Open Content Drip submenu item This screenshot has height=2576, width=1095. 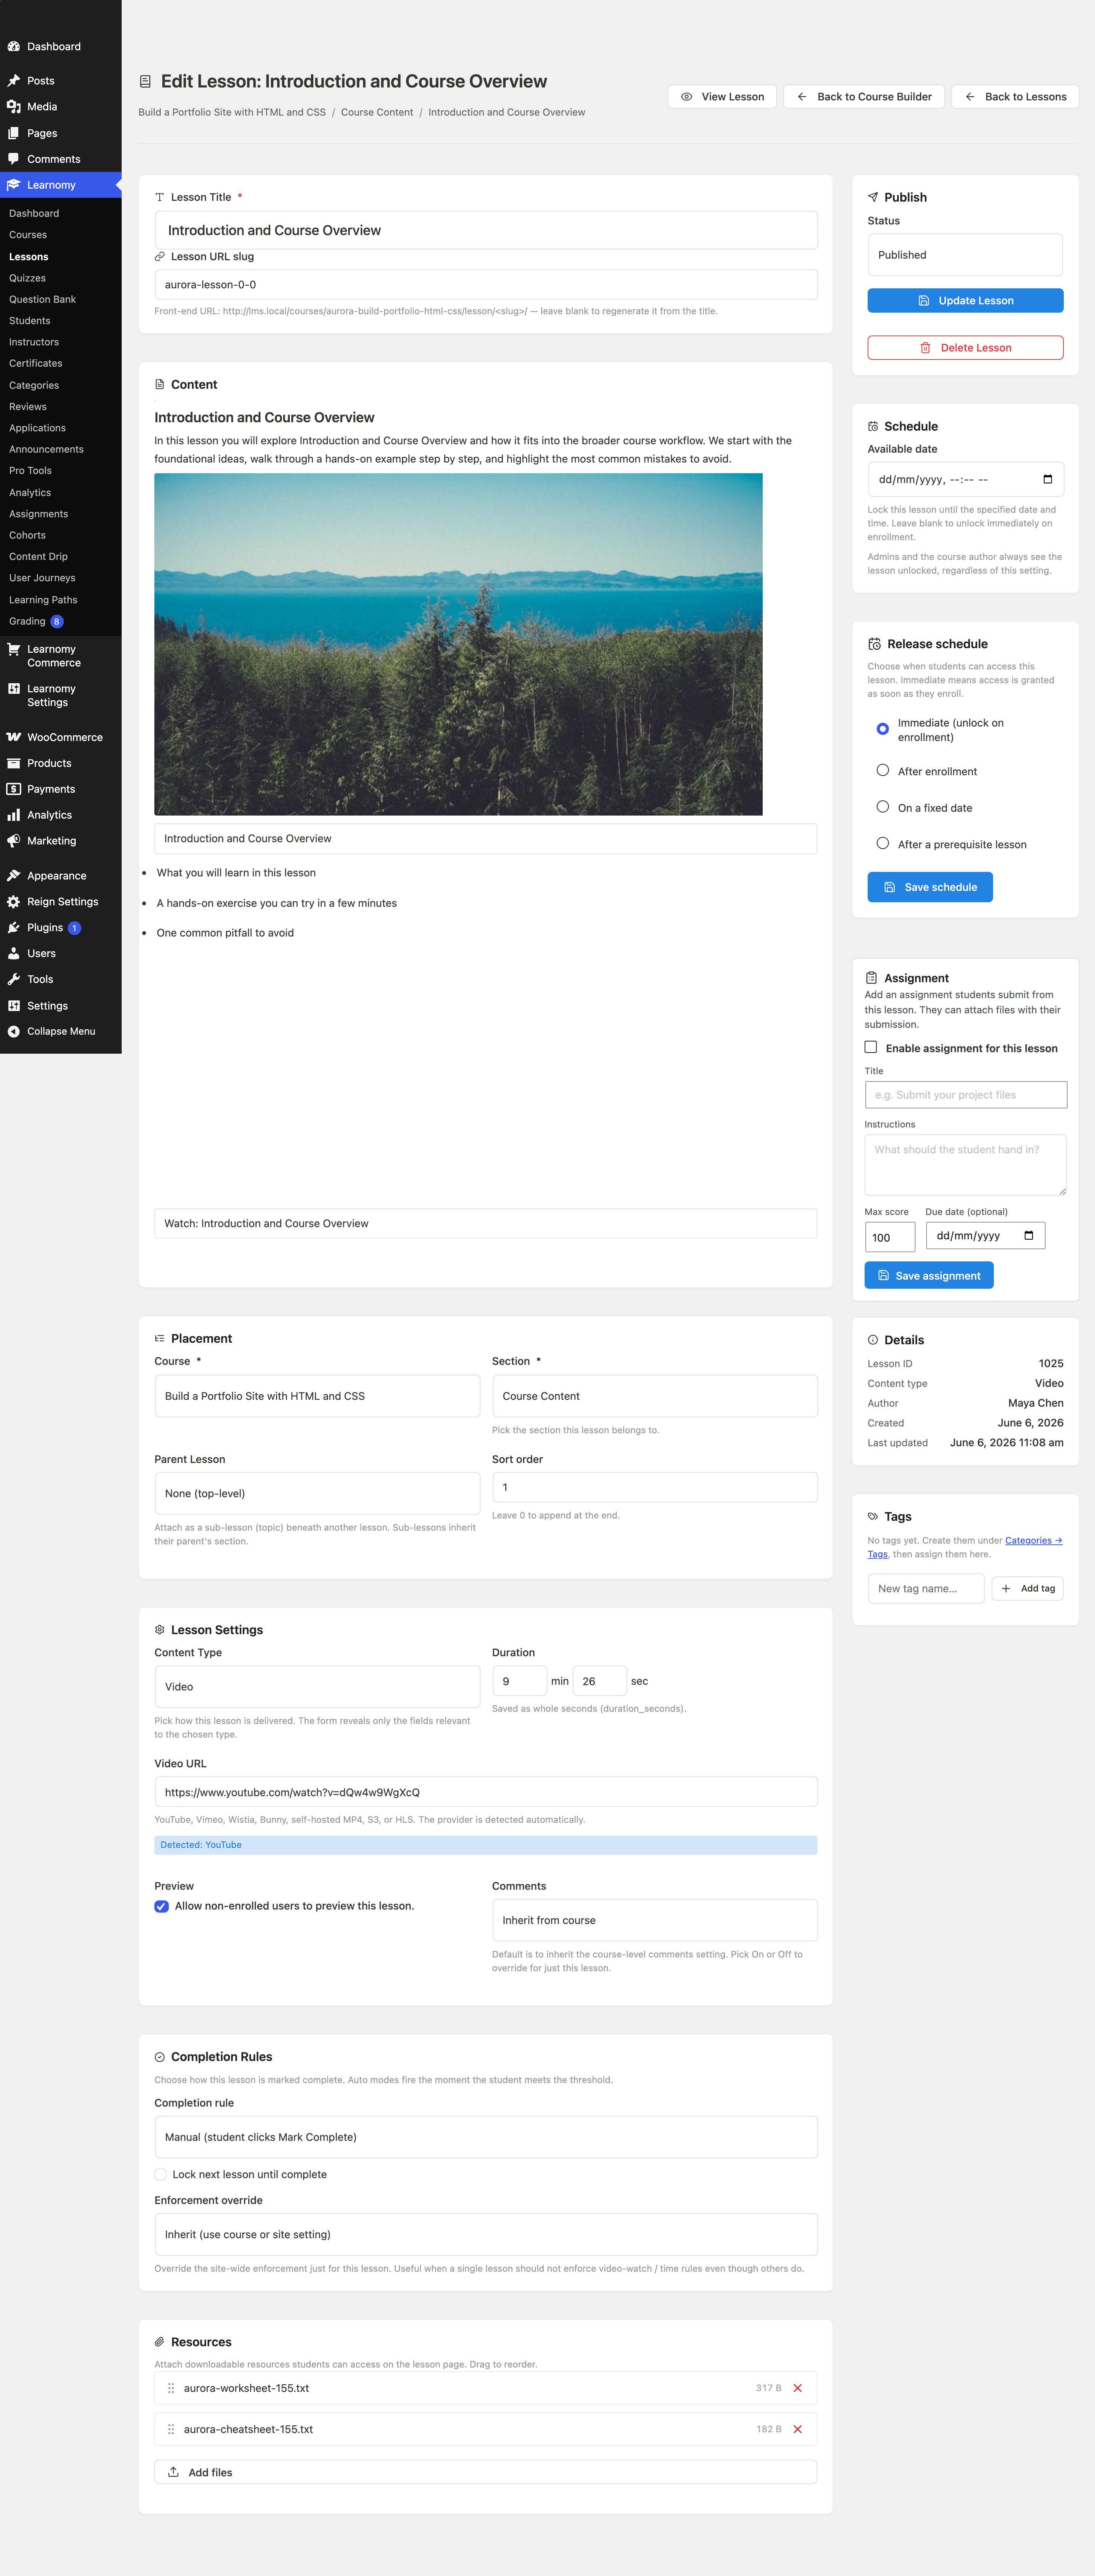[x=38, y=556]
